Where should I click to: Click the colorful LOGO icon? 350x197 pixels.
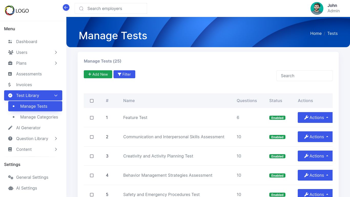click(x=10, y=11)
